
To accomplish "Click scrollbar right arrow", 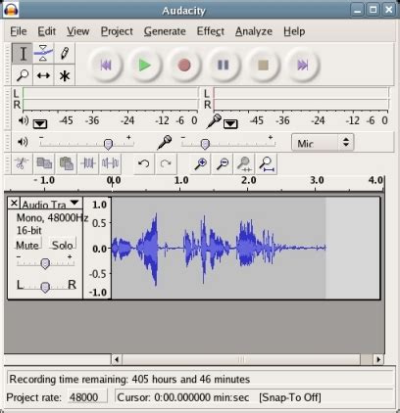I will click(378, 359).
